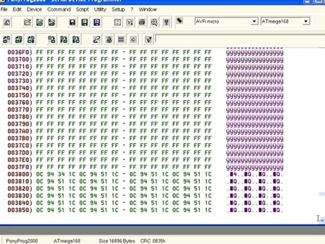The image size is (325, 244).
Task: Open the Script menu
Action: 82,9
